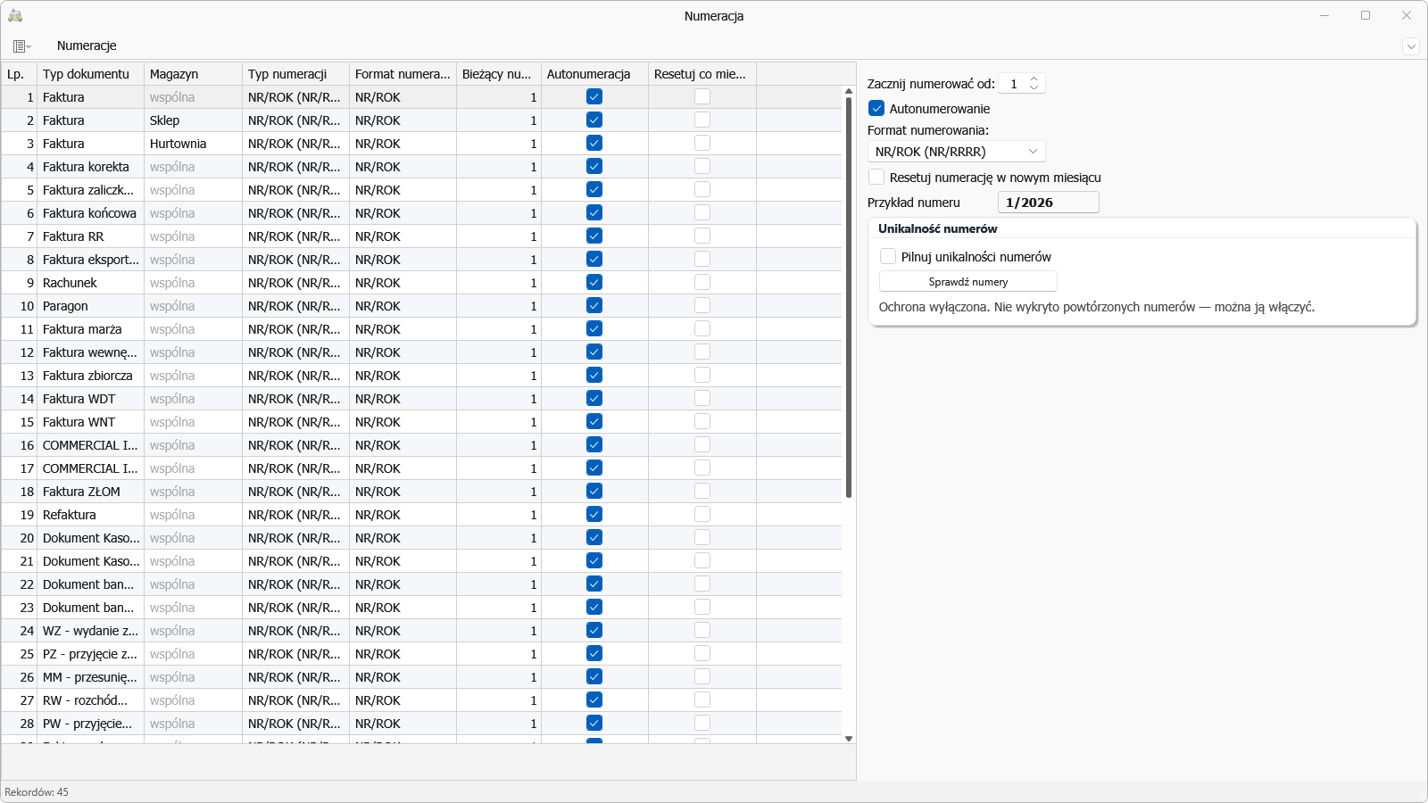Select the Faktura marża row
1428x803 pixels.
[421, 329]
